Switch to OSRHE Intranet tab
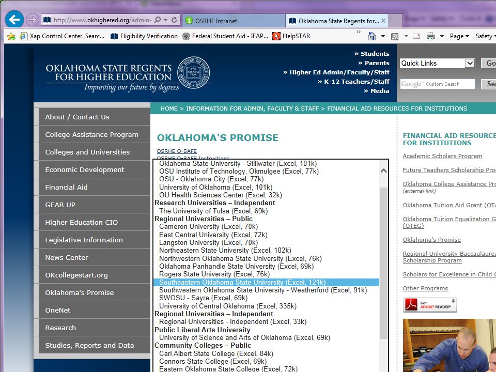Screen dimensions: 496x372 click(234, 21)
